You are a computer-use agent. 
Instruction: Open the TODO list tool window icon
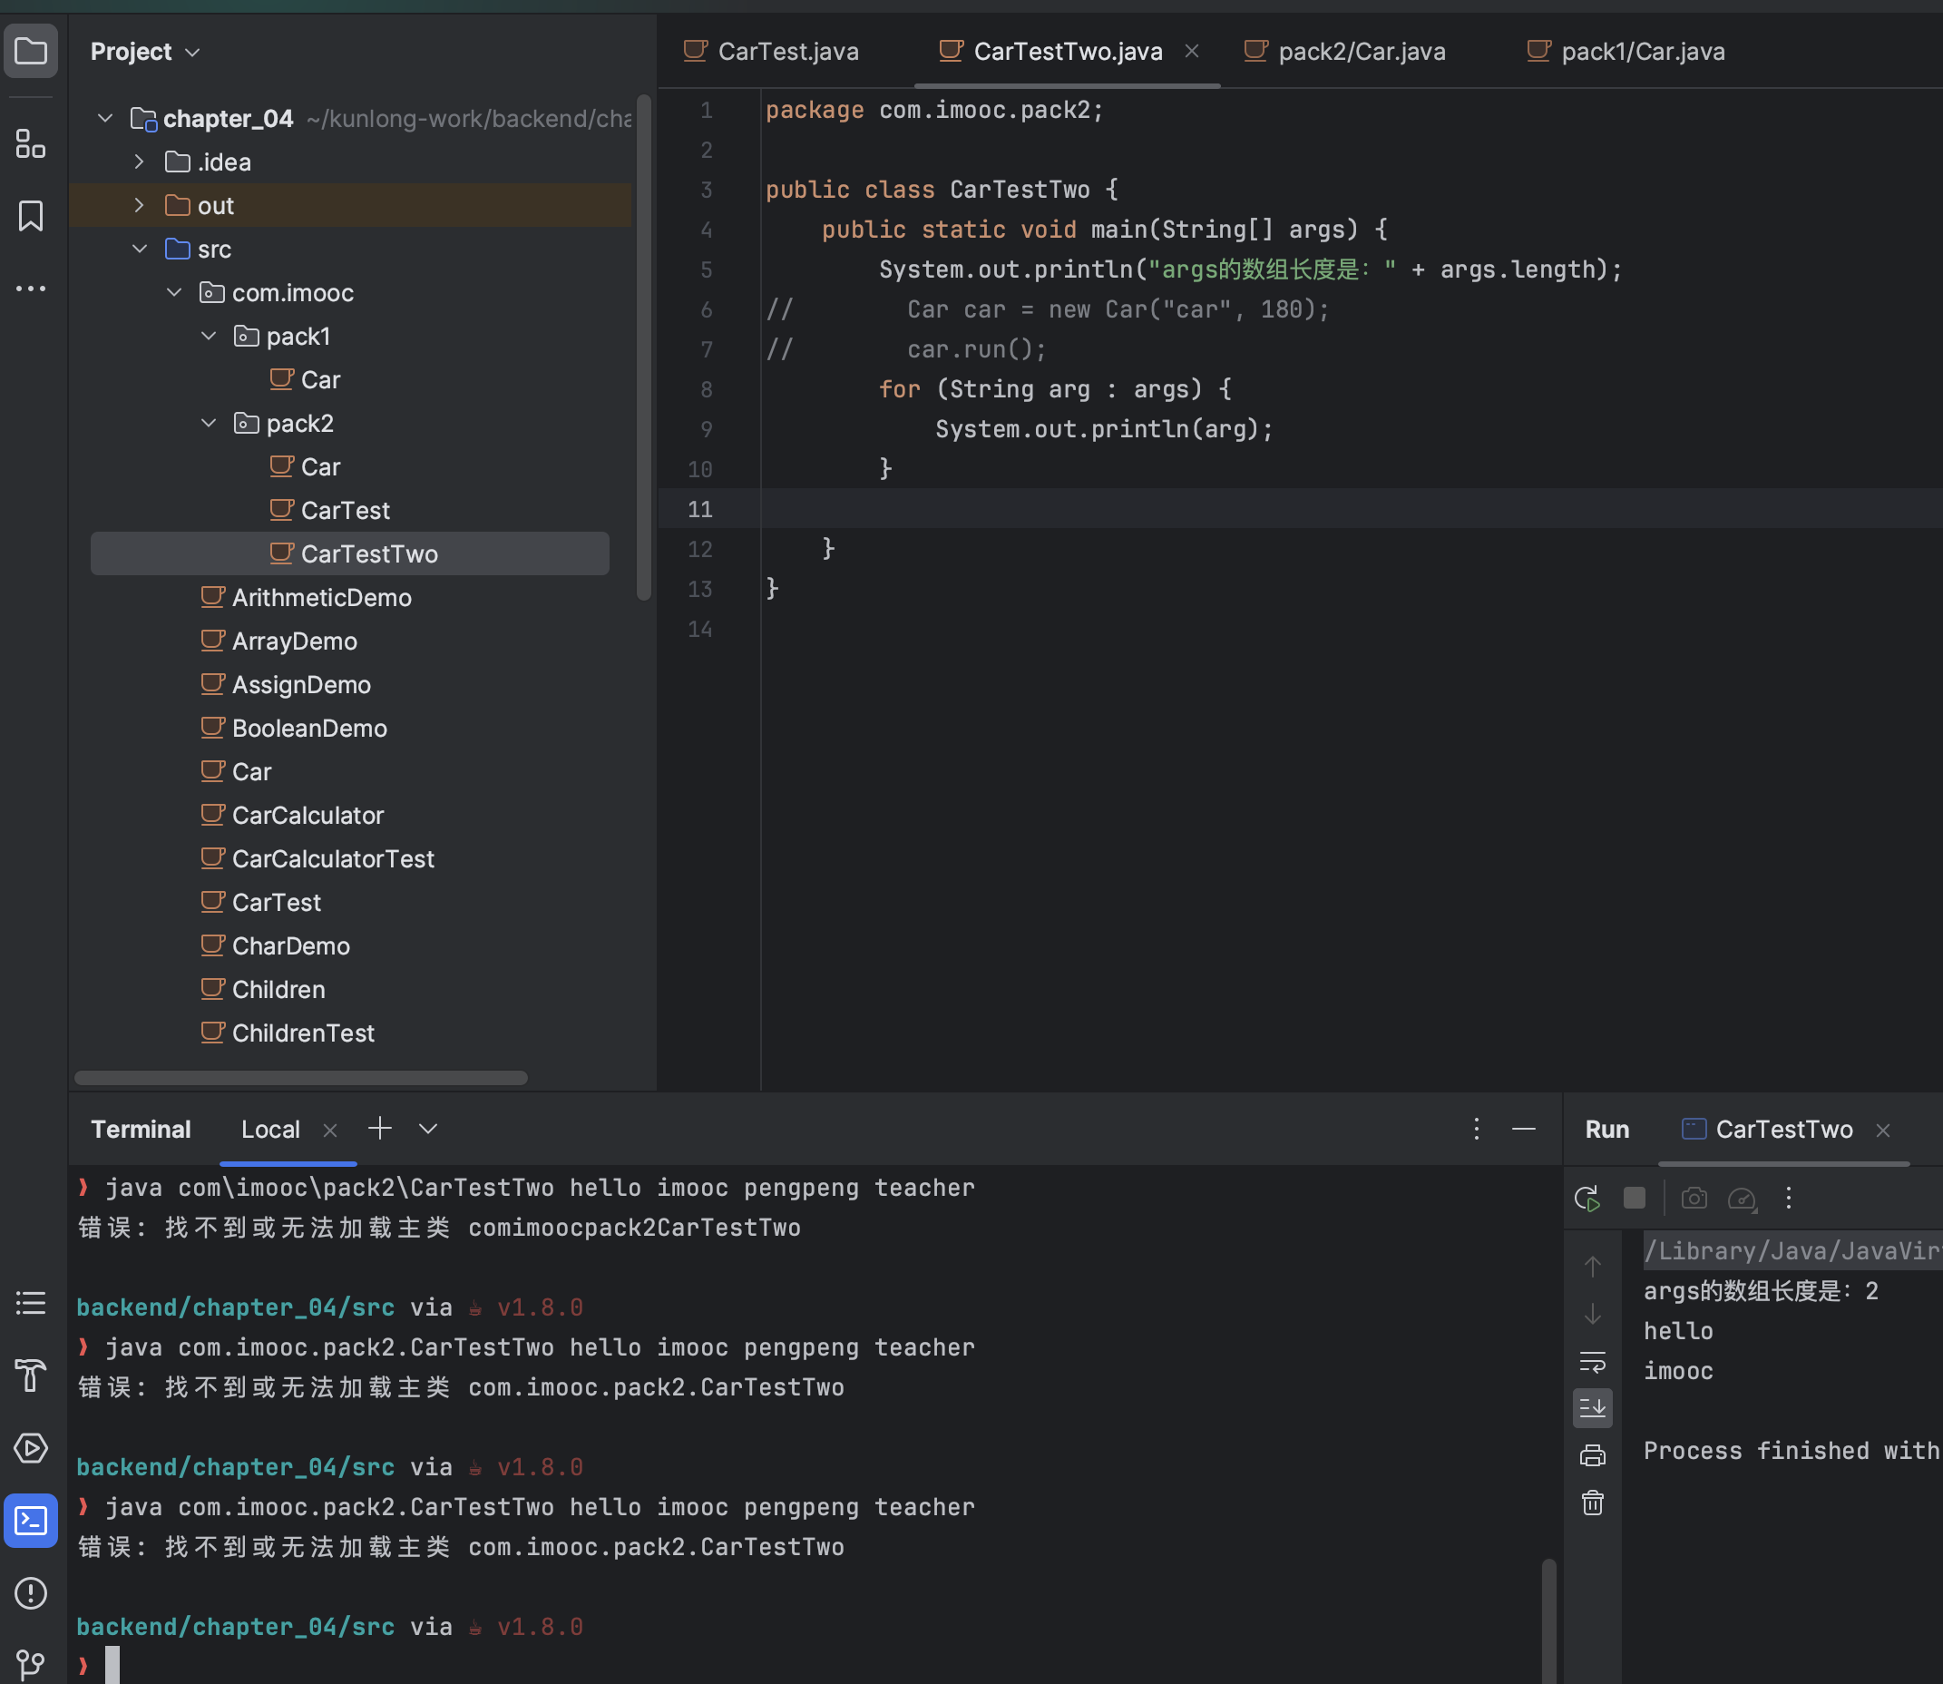click(x=31, y=1303)
